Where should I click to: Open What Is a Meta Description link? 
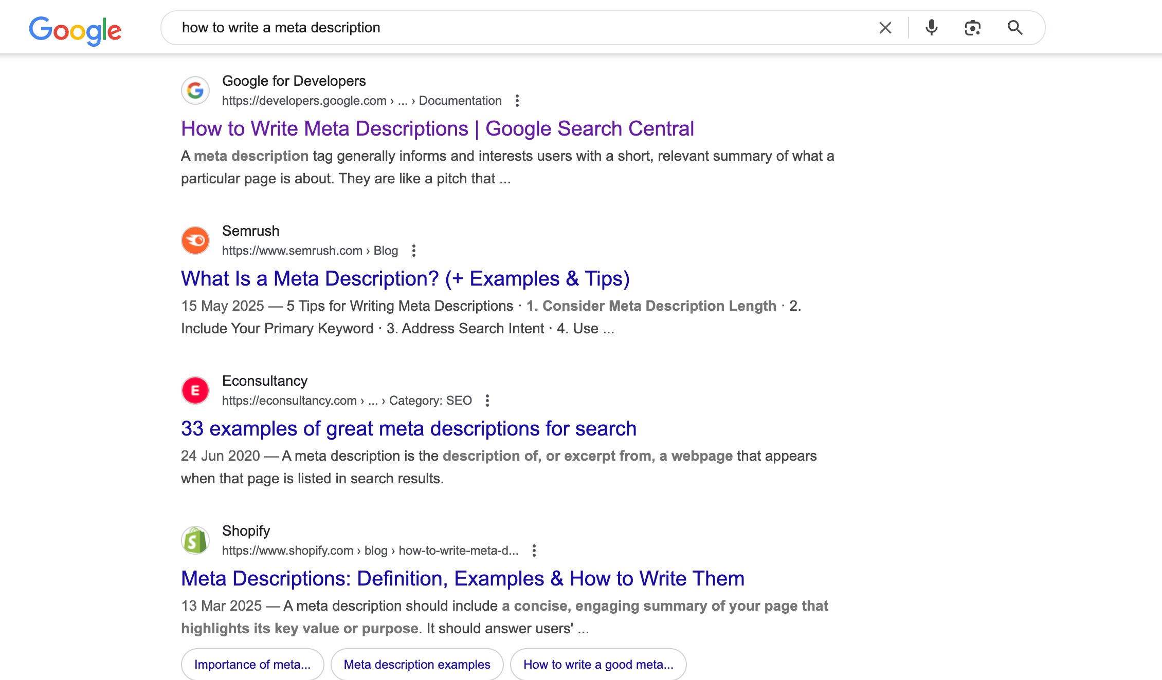[405, 278]
